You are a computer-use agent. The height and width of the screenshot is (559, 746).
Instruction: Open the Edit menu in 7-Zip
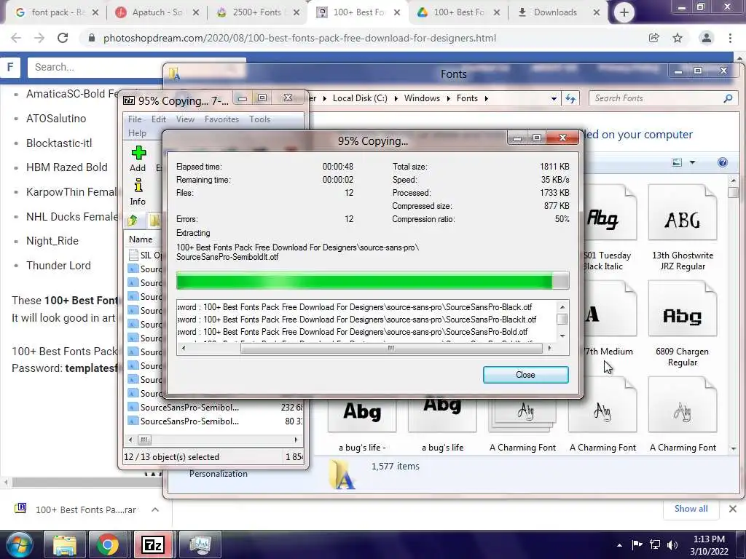158,119
